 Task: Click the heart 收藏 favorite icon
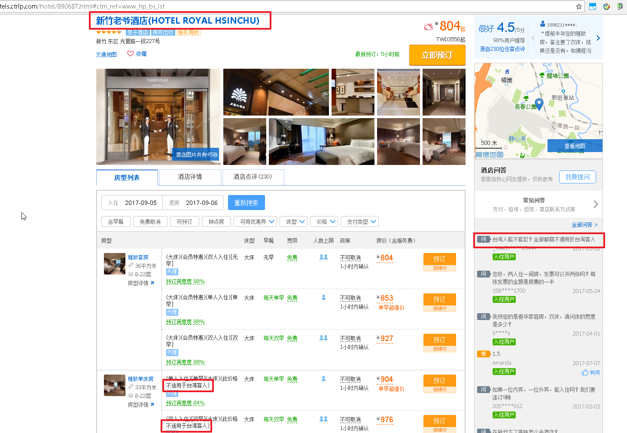(x=131, y=54)
